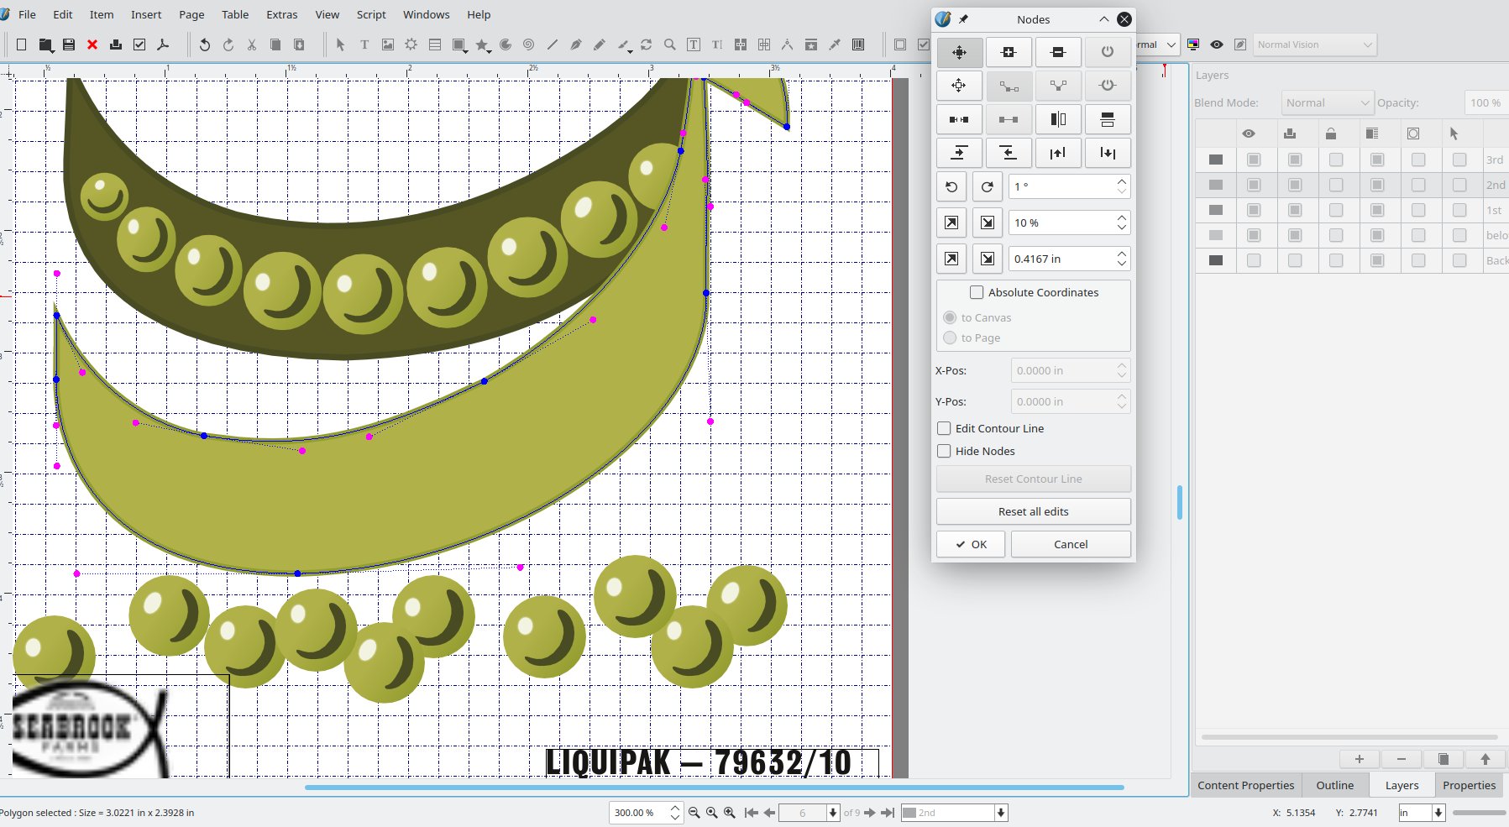Select the Eye Dropper tool
The height and width of the screenshot is (827, 1509).
pos(834,44)
